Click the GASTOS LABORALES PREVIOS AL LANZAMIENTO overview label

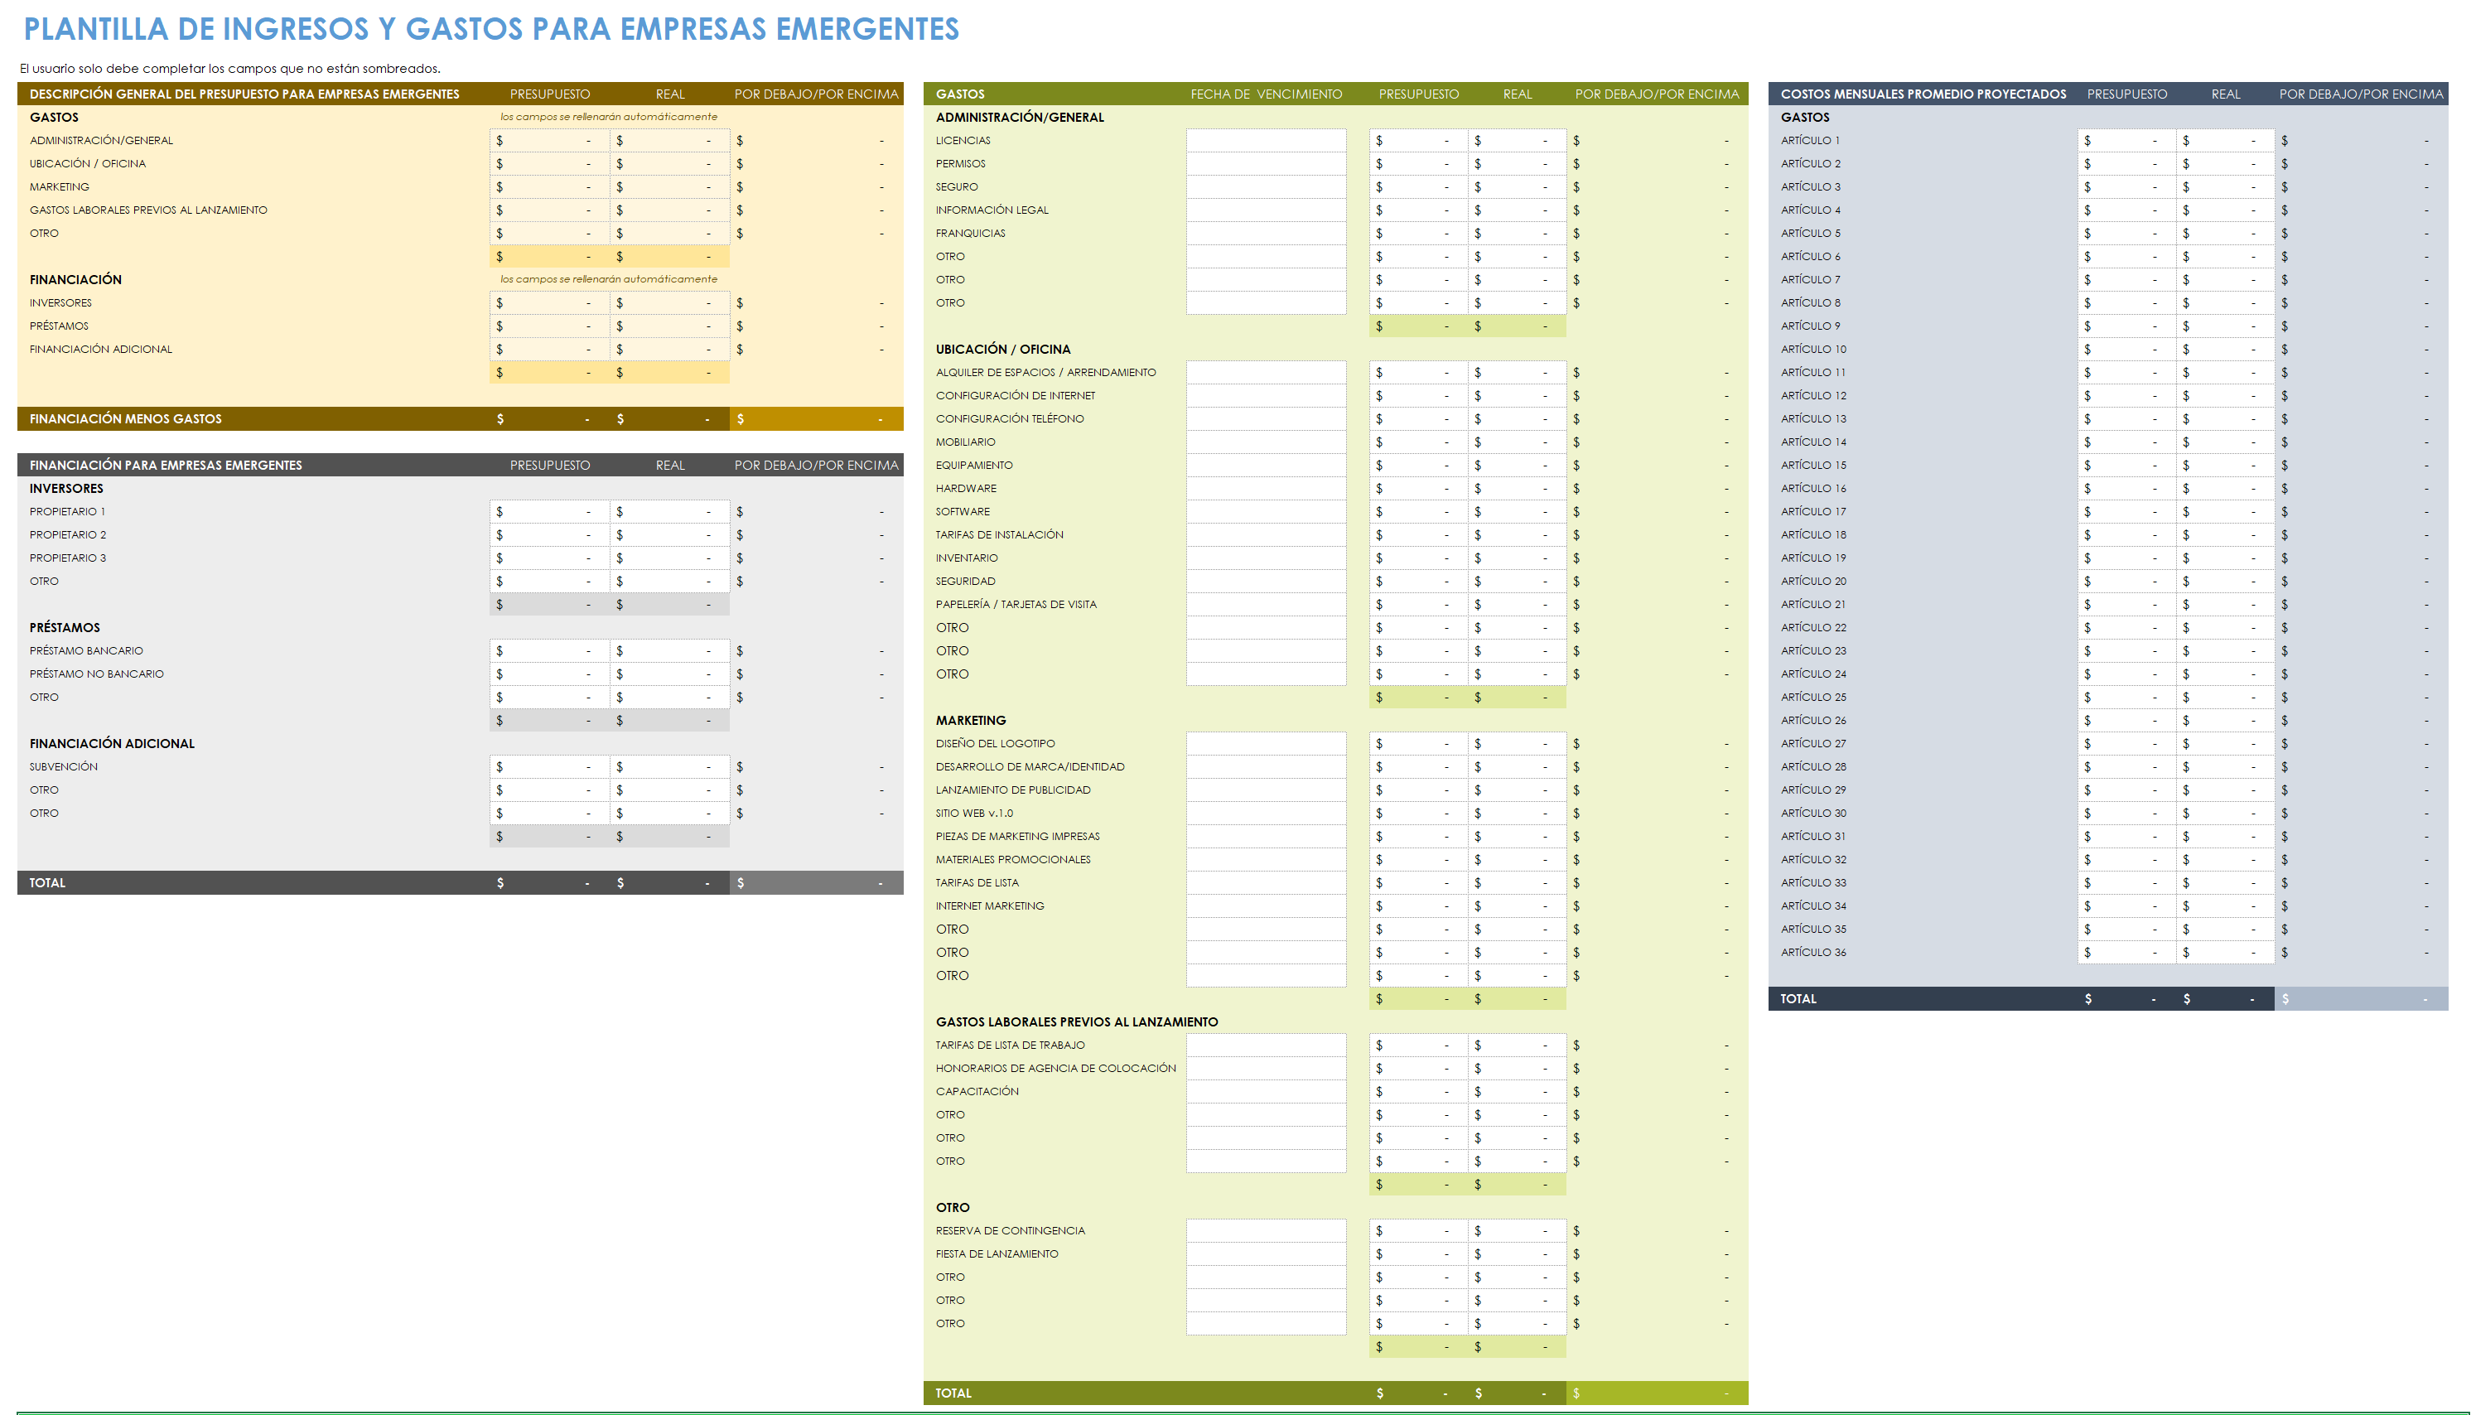147,210
